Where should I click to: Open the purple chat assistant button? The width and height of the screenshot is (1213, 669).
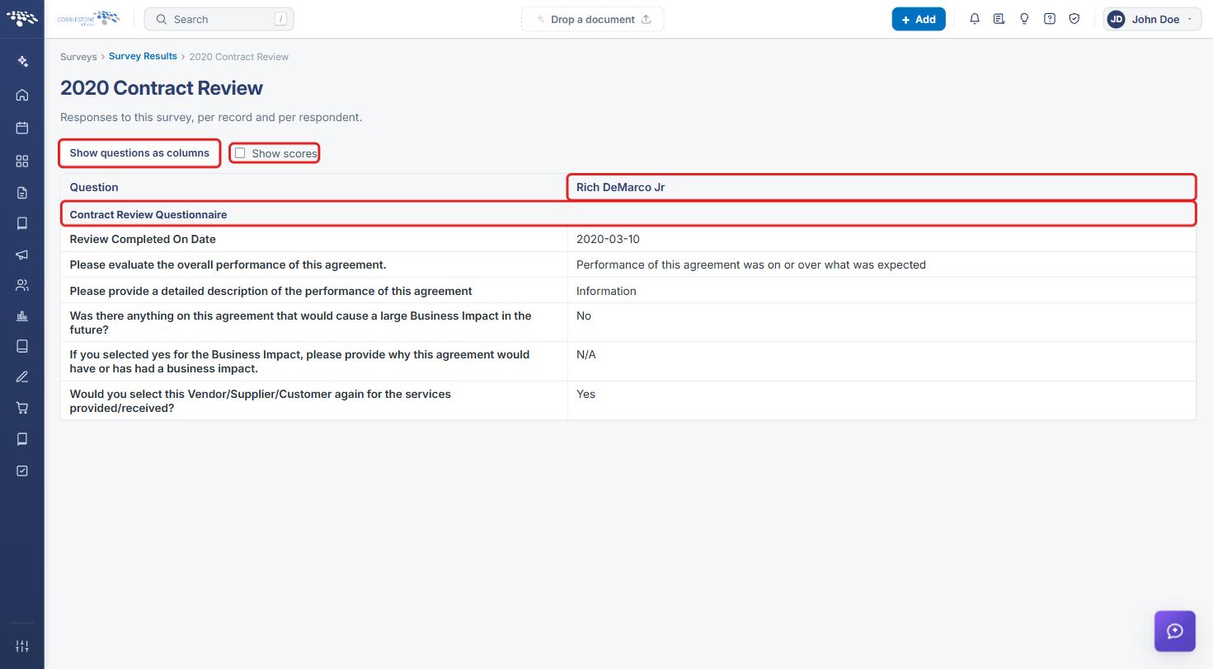(1175, 631)
